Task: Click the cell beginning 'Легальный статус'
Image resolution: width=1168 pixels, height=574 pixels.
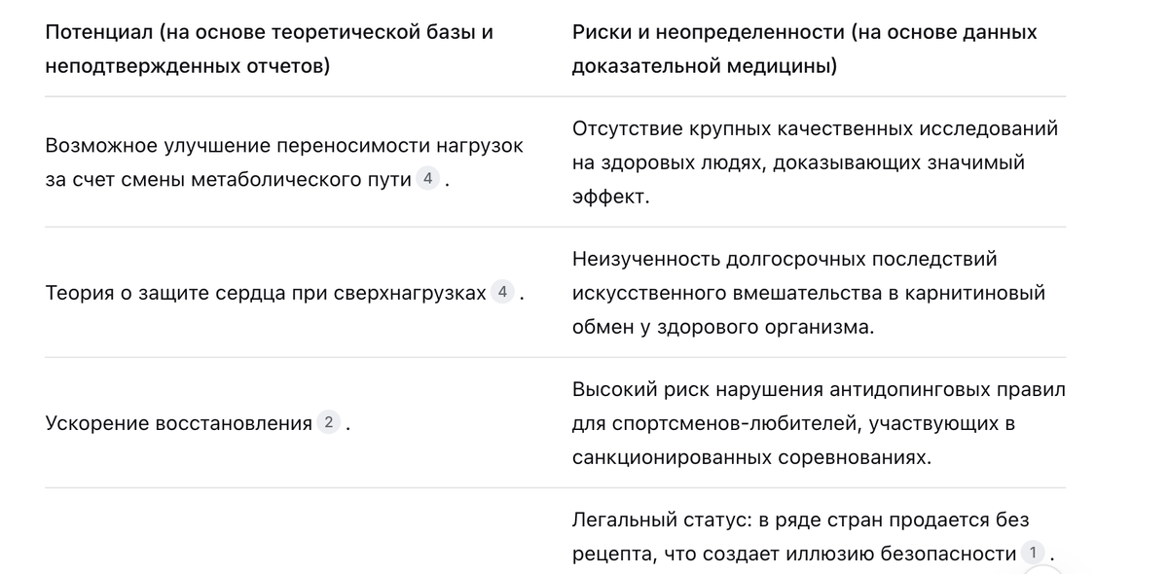Action: [x=814, y=537]
